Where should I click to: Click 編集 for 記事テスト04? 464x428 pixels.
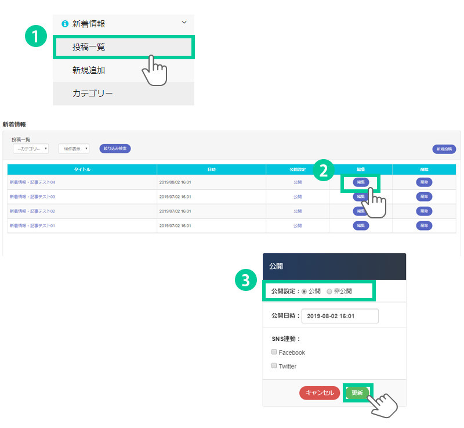pos(361,182)
